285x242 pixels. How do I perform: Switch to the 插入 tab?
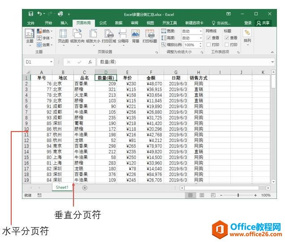64,23
